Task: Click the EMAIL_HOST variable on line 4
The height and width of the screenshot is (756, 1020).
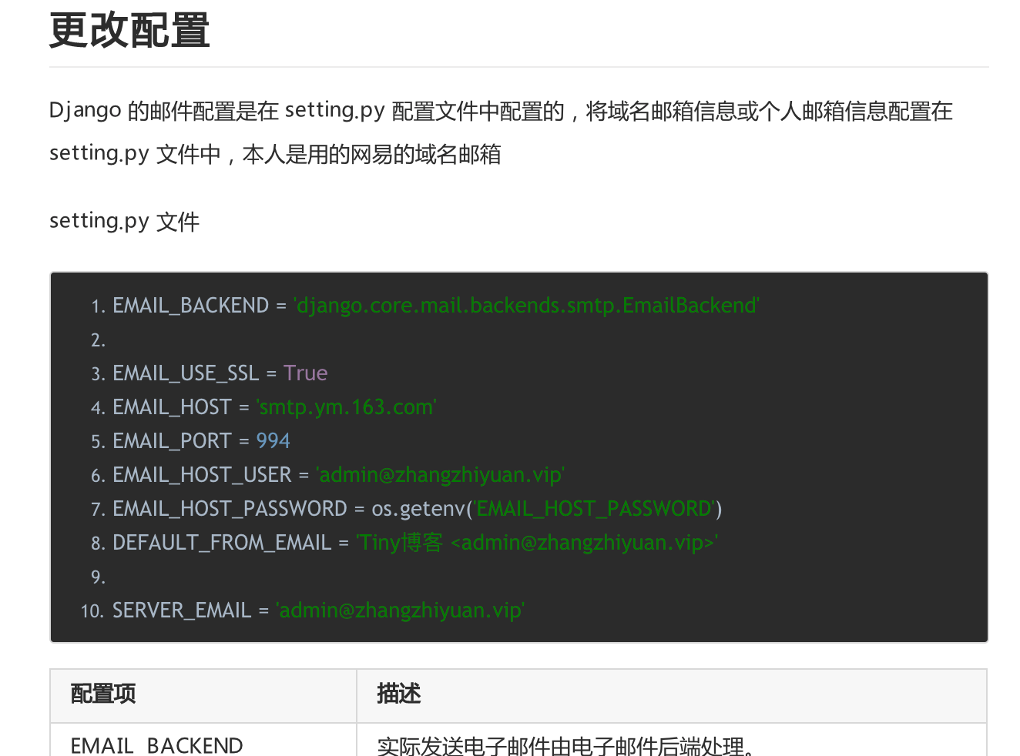Action: pyautogui.click(x=172, y=407)
